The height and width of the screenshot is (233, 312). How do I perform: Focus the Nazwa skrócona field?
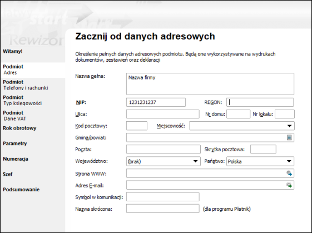click(163, 209)
